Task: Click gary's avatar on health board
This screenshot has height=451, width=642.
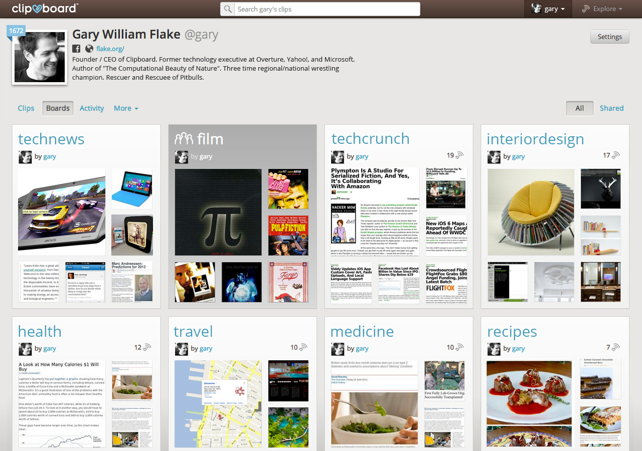Action: tap(25, 349)
